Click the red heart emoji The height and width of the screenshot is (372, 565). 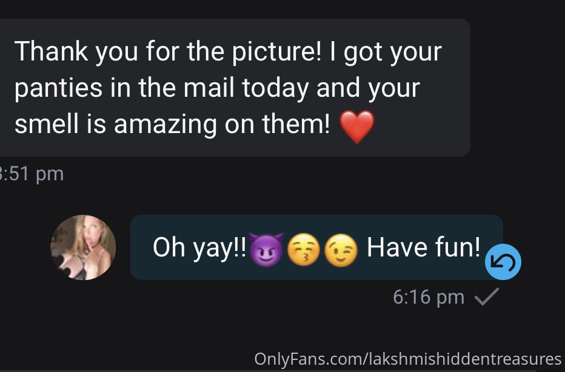coord(357,127)
